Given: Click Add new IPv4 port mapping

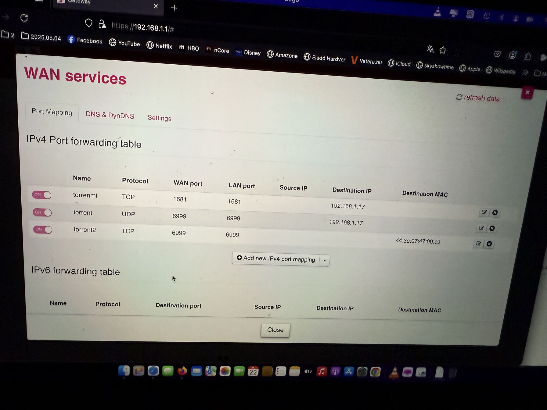Looking at the screenshot, I should (276, 259).
